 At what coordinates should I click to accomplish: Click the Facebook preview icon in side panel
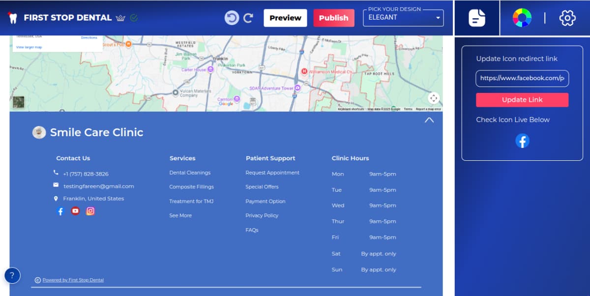click(522, 141)
